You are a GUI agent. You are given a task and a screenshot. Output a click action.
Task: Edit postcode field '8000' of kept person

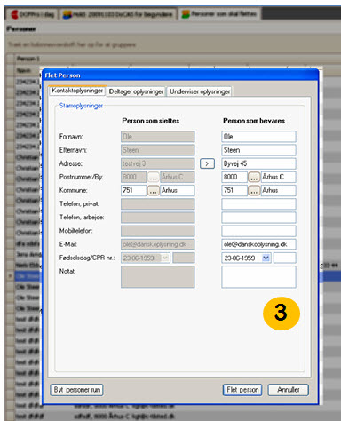coord(234,177)
